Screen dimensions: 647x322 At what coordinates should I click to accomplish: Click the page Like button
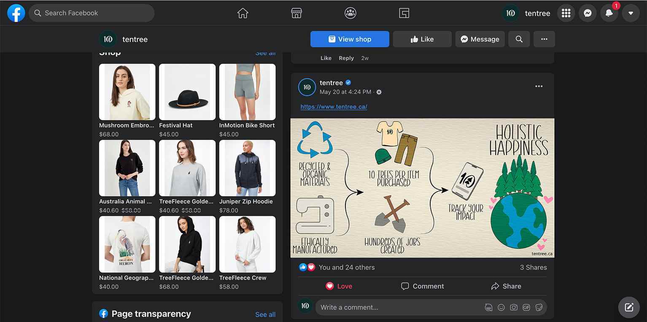click(422, 39)
